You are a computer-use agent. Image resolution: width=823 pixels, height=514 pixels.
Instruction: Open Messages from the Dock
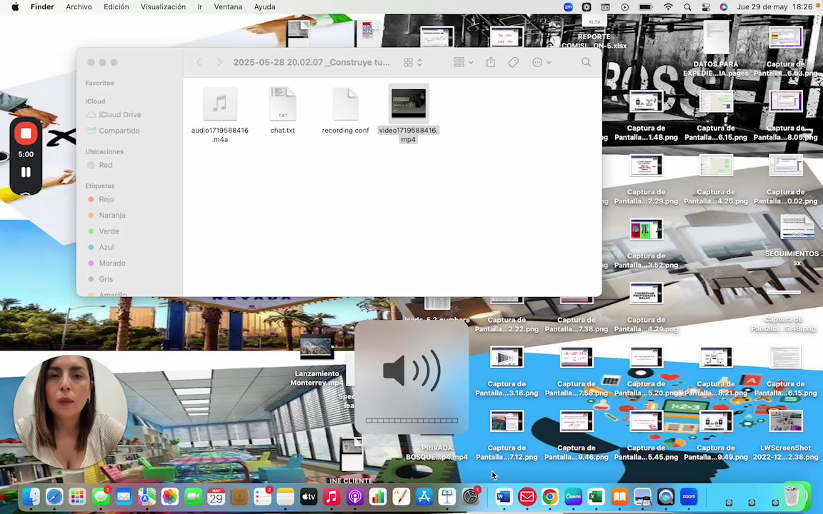click(101, 496)
